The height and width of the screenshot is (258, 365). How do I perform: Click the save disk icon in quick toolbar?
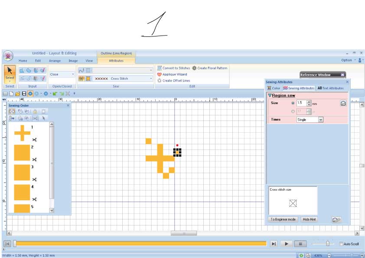24,94
